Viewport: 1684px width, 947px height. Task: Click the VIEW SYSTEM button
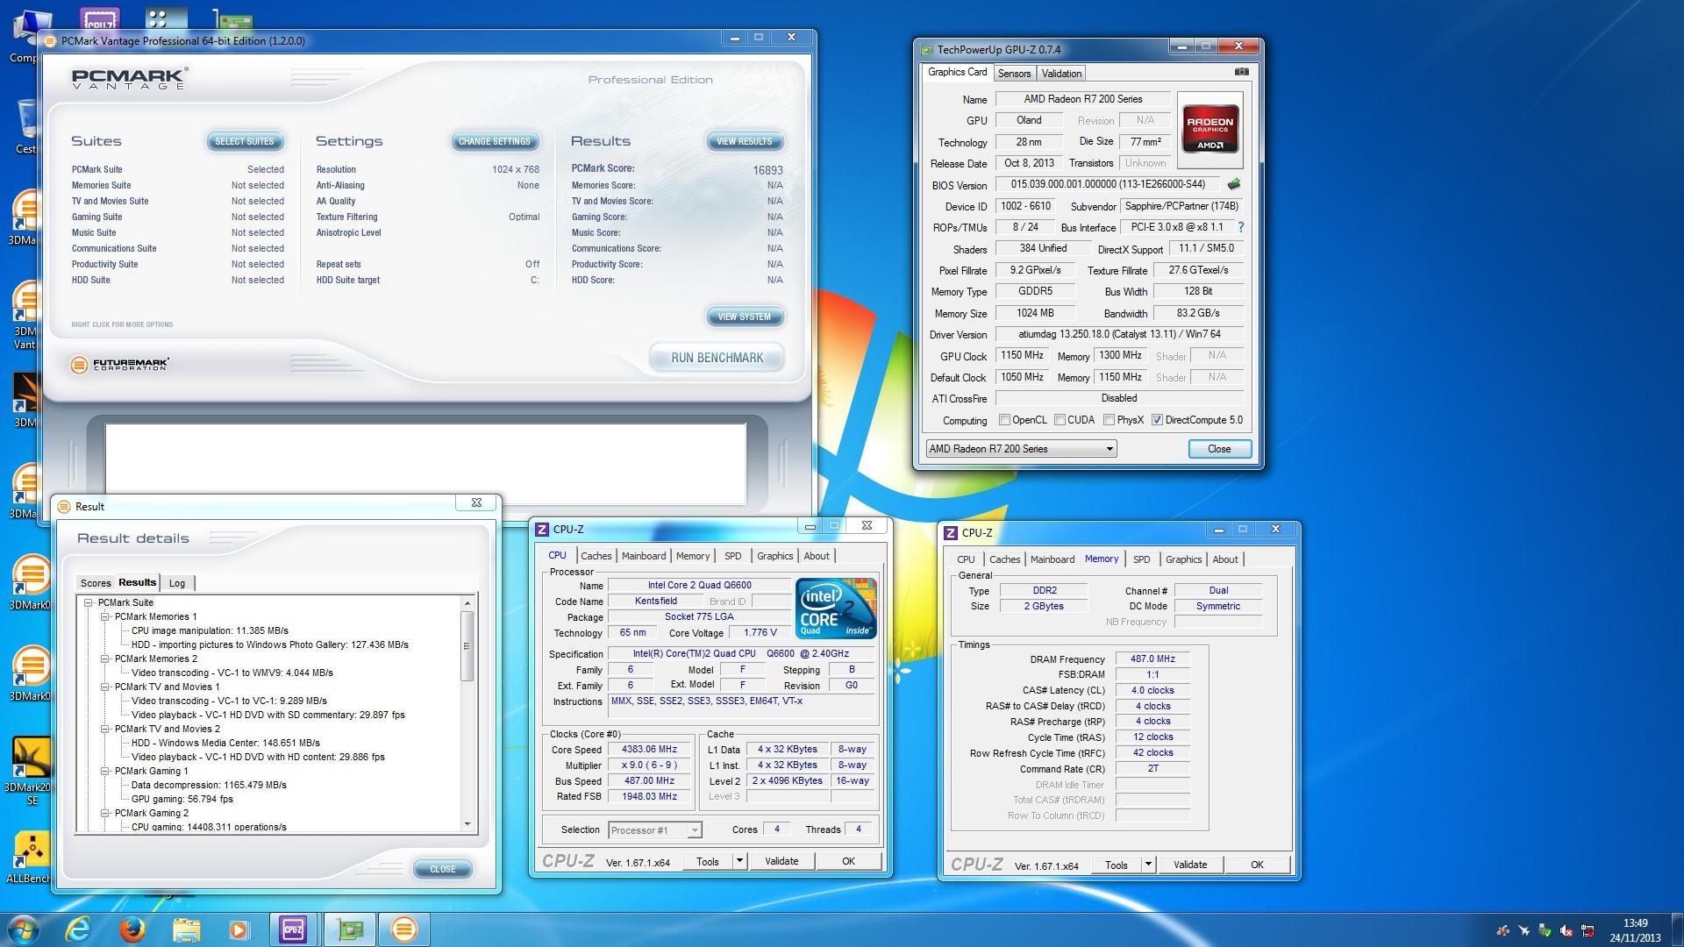tap(744, 317)
